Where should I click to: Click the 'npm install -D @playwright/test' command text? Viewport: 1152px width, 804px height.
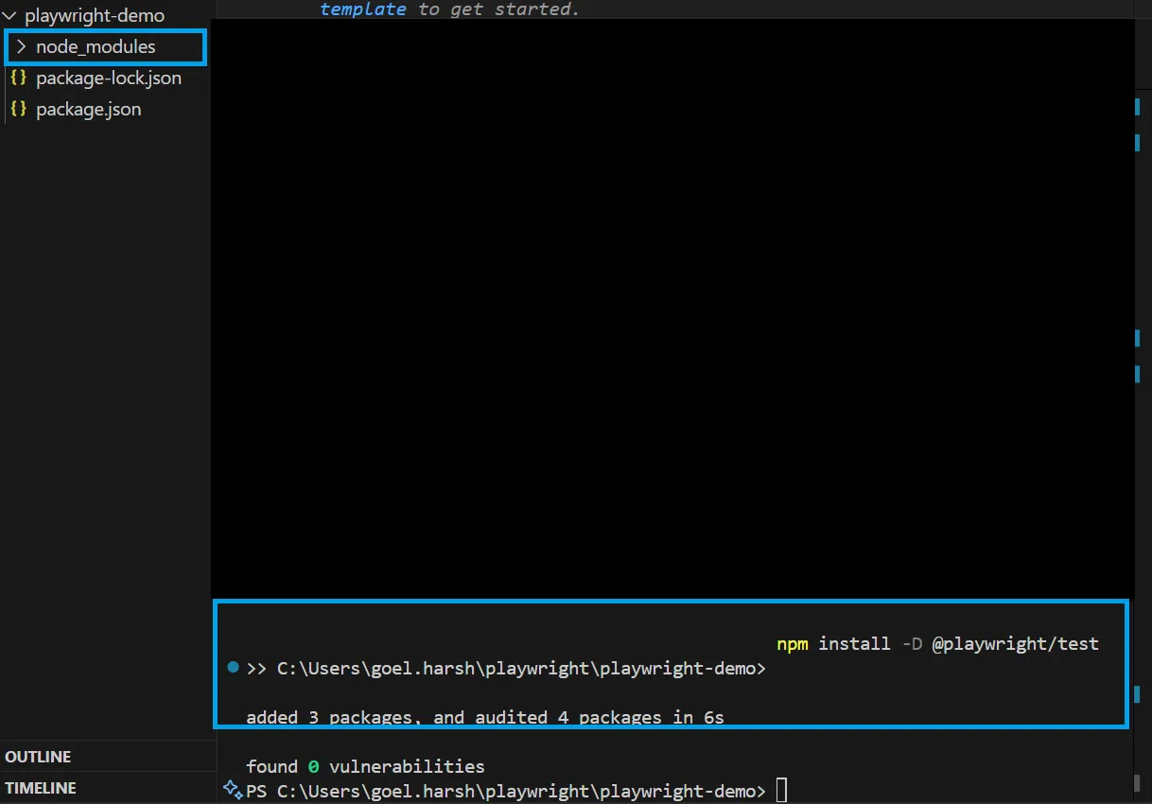point(937,644)
